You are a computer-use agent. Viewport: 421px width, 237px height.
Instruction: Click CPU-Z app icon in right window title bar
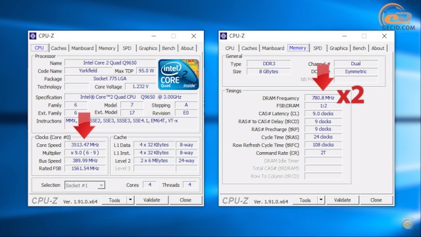tap(224, 36)
